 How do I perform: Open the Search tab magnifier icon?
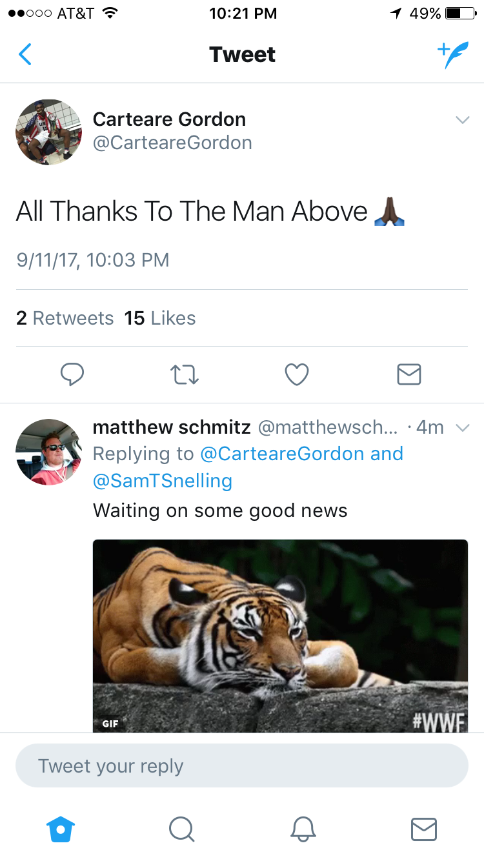[181, 829]
